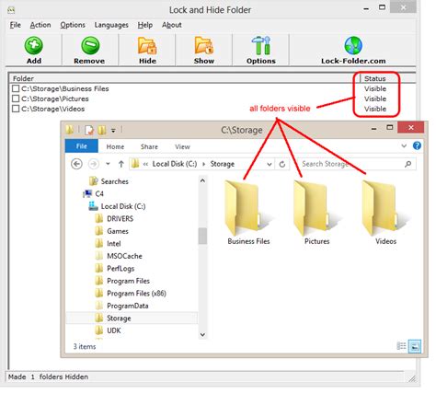Click the search magnifier in Explorer
Image resolution: width=436 pixels, height=394 pixels.
tap(407, 164)
